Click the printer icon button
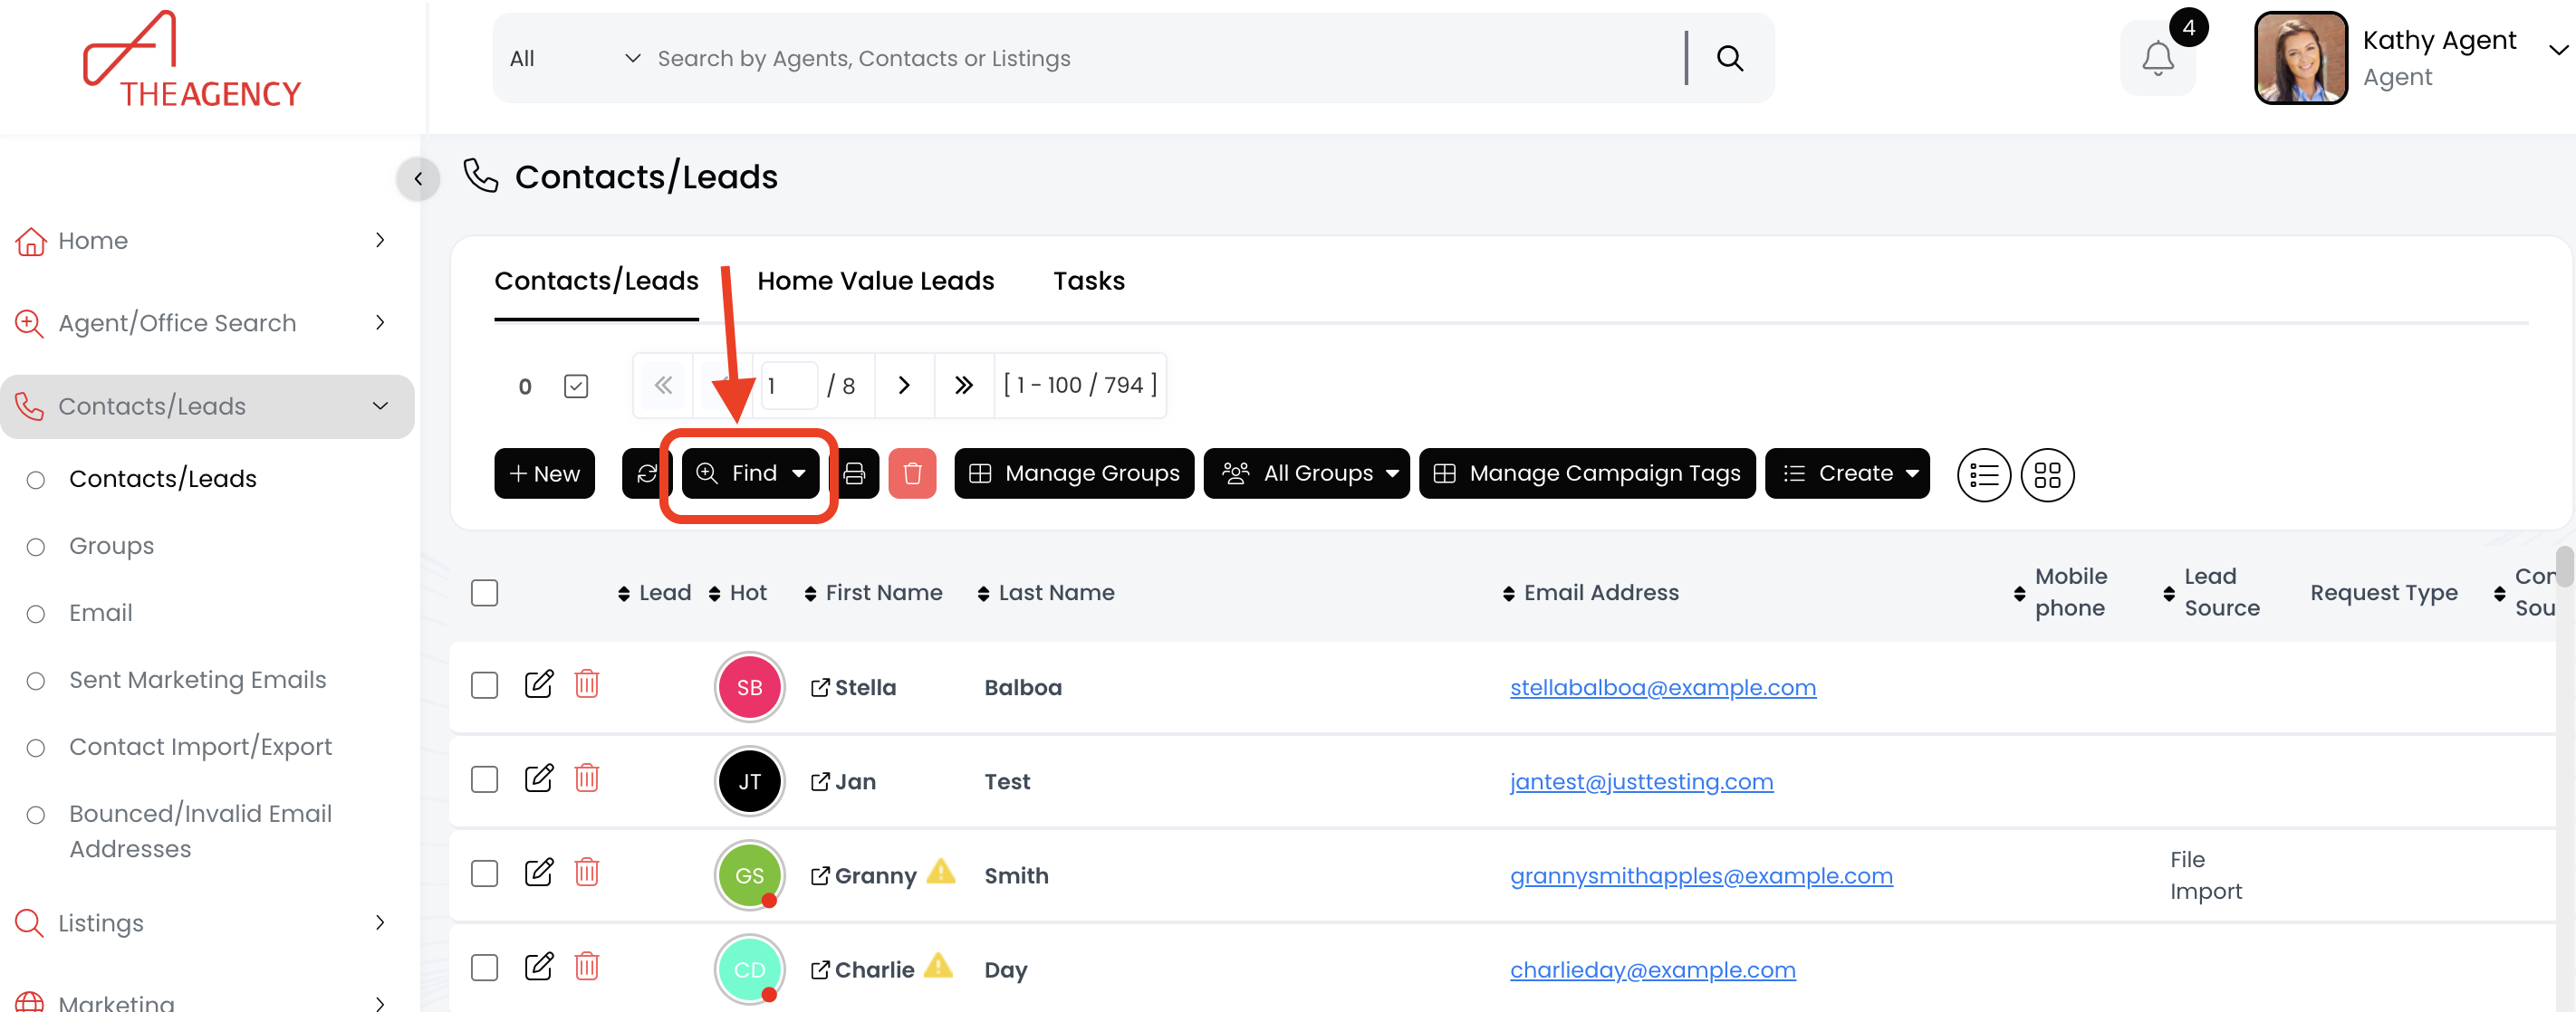Image resolution: width=2576 pixels, height=1012 pixels. [x=854, y=473]
